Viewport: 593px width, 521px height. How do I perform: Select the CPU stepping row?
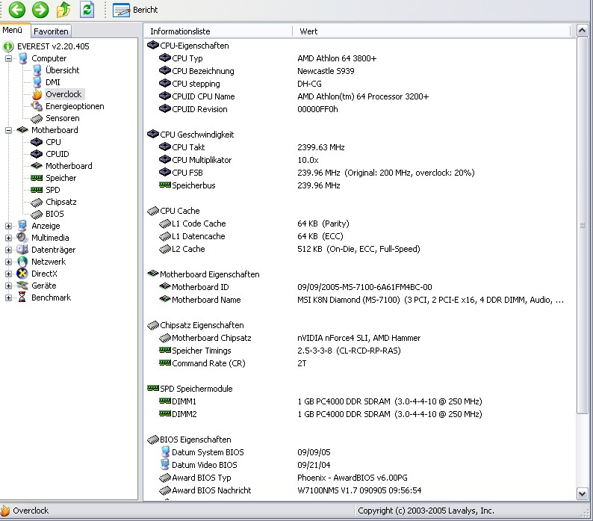point(359,84)
